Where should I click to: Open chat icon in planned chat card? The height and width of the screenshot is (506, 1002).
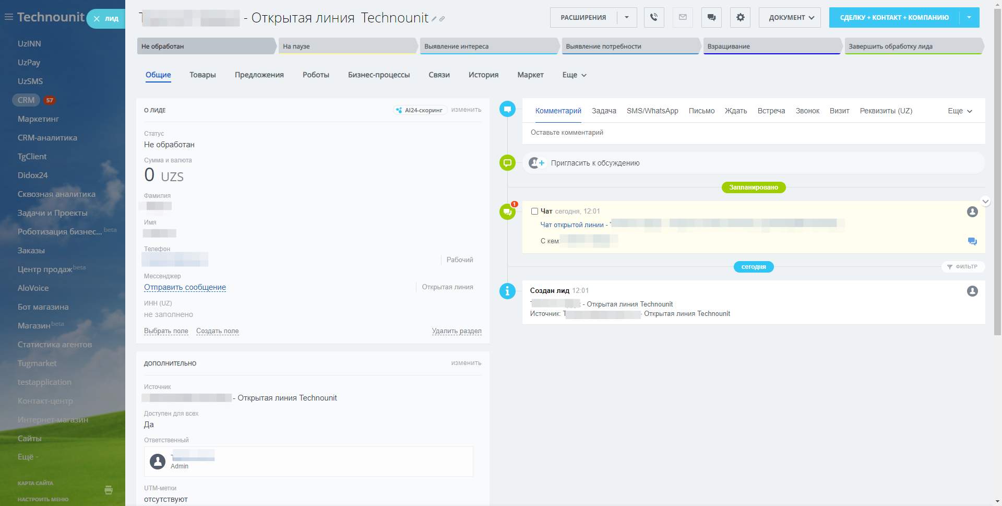(x=972, y=241)
